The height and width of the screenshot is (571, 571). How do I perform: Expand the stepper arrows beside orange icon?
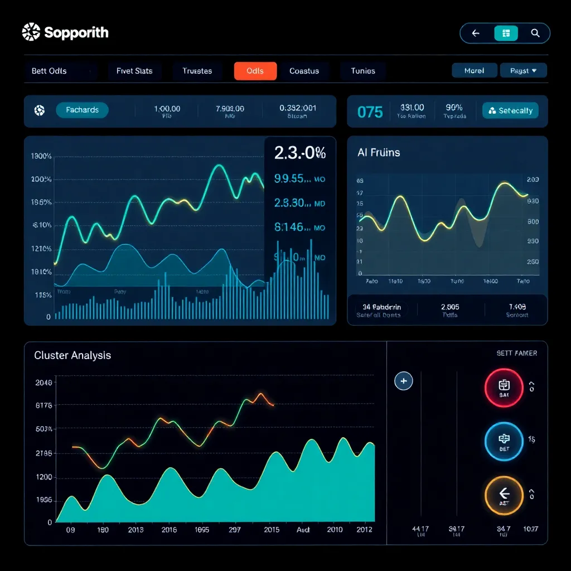(531, 495)
